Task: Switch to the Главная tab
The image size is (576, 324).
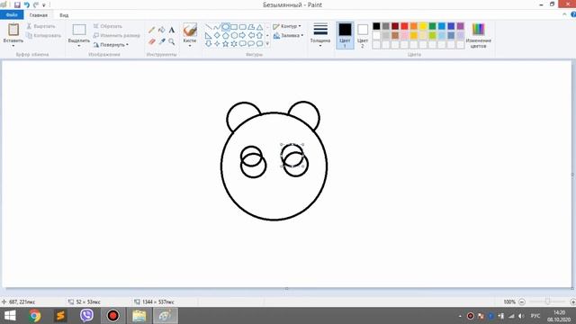Action: tap(39, 15)
